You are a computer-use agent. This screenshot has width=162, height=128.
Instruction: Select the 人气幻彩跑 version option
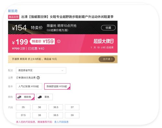tap(29, 86)
